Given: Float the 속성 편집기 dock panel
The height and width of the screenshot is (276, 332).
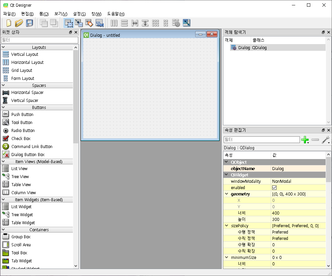Looking at the screenshot, I should pos(323,130).
